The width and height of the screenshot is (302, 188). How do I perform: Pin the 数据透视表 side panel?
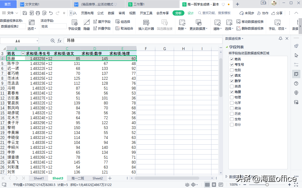[280, 38]
